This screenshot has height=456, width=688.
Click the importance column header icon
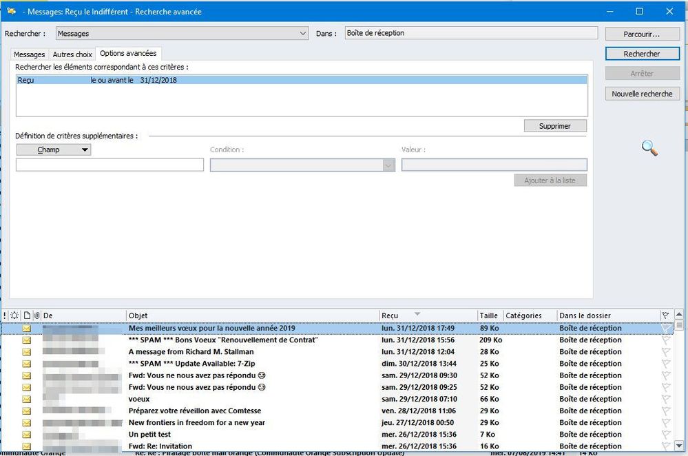click(x=5, y=315)
